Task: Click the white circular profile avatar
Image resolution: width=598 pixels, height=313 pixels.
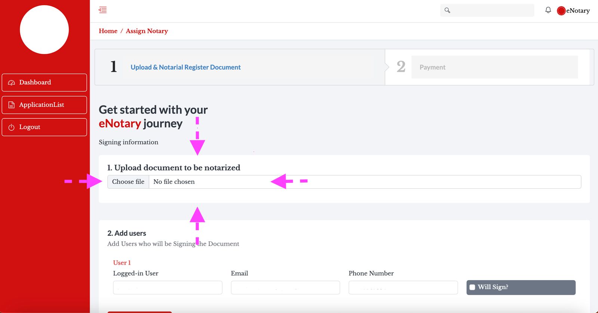Action: [44, 30]
